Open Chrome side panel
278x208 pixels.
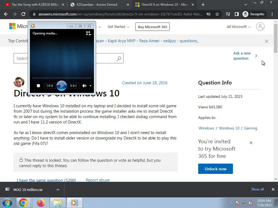click(237, 14)
